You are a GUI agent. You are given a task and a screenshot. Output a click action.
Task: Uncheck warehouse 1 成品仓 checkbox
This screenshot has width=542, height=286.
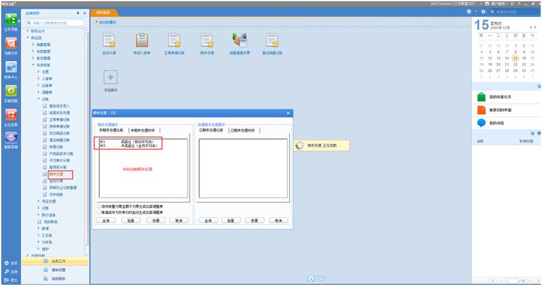tap(102, 141)
